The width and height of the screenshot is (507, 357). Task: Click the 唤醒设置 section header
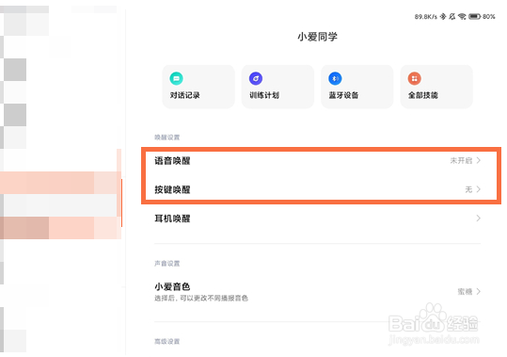click(166, 138)
